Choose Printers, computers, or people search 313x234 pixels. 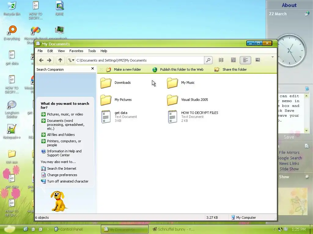(x=61, y=143)
